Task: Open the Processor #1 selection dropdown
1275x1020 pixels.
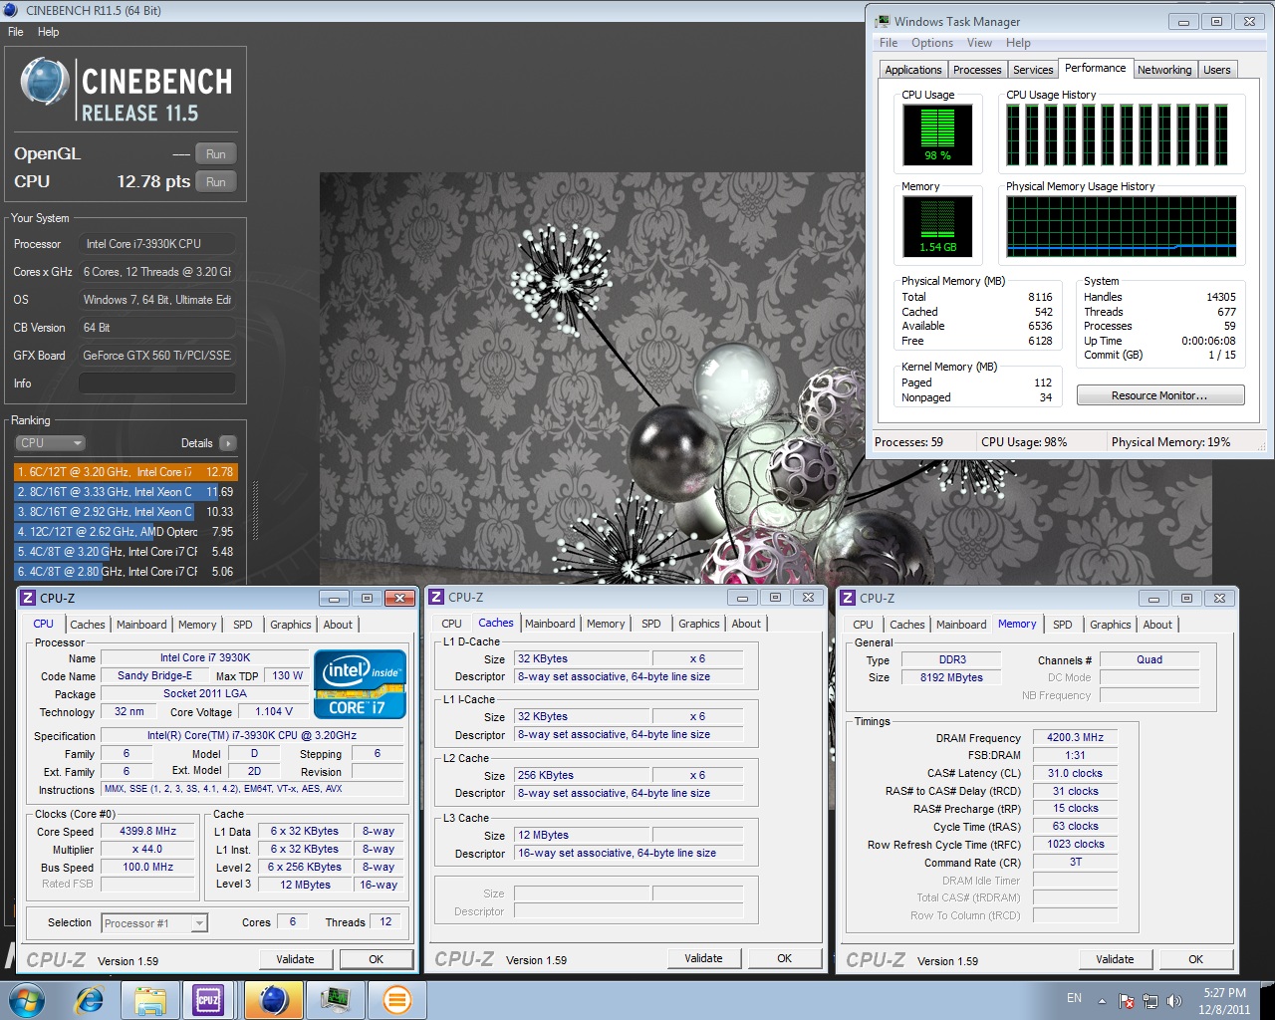Action: (x=154, y=923)
